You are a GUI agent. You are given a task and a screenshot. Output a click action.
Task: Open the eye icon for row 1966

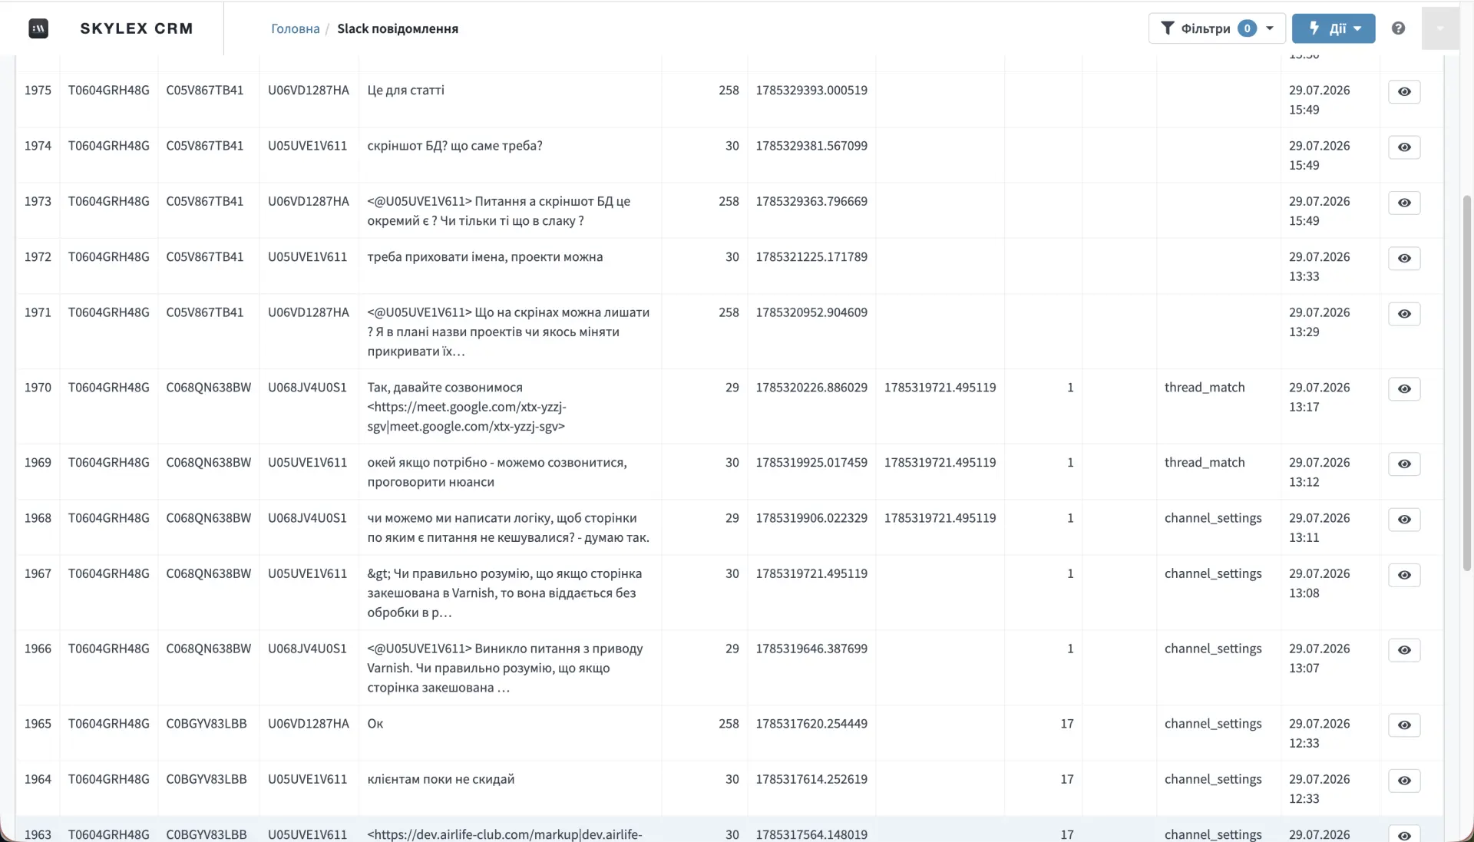[1404, 650]
